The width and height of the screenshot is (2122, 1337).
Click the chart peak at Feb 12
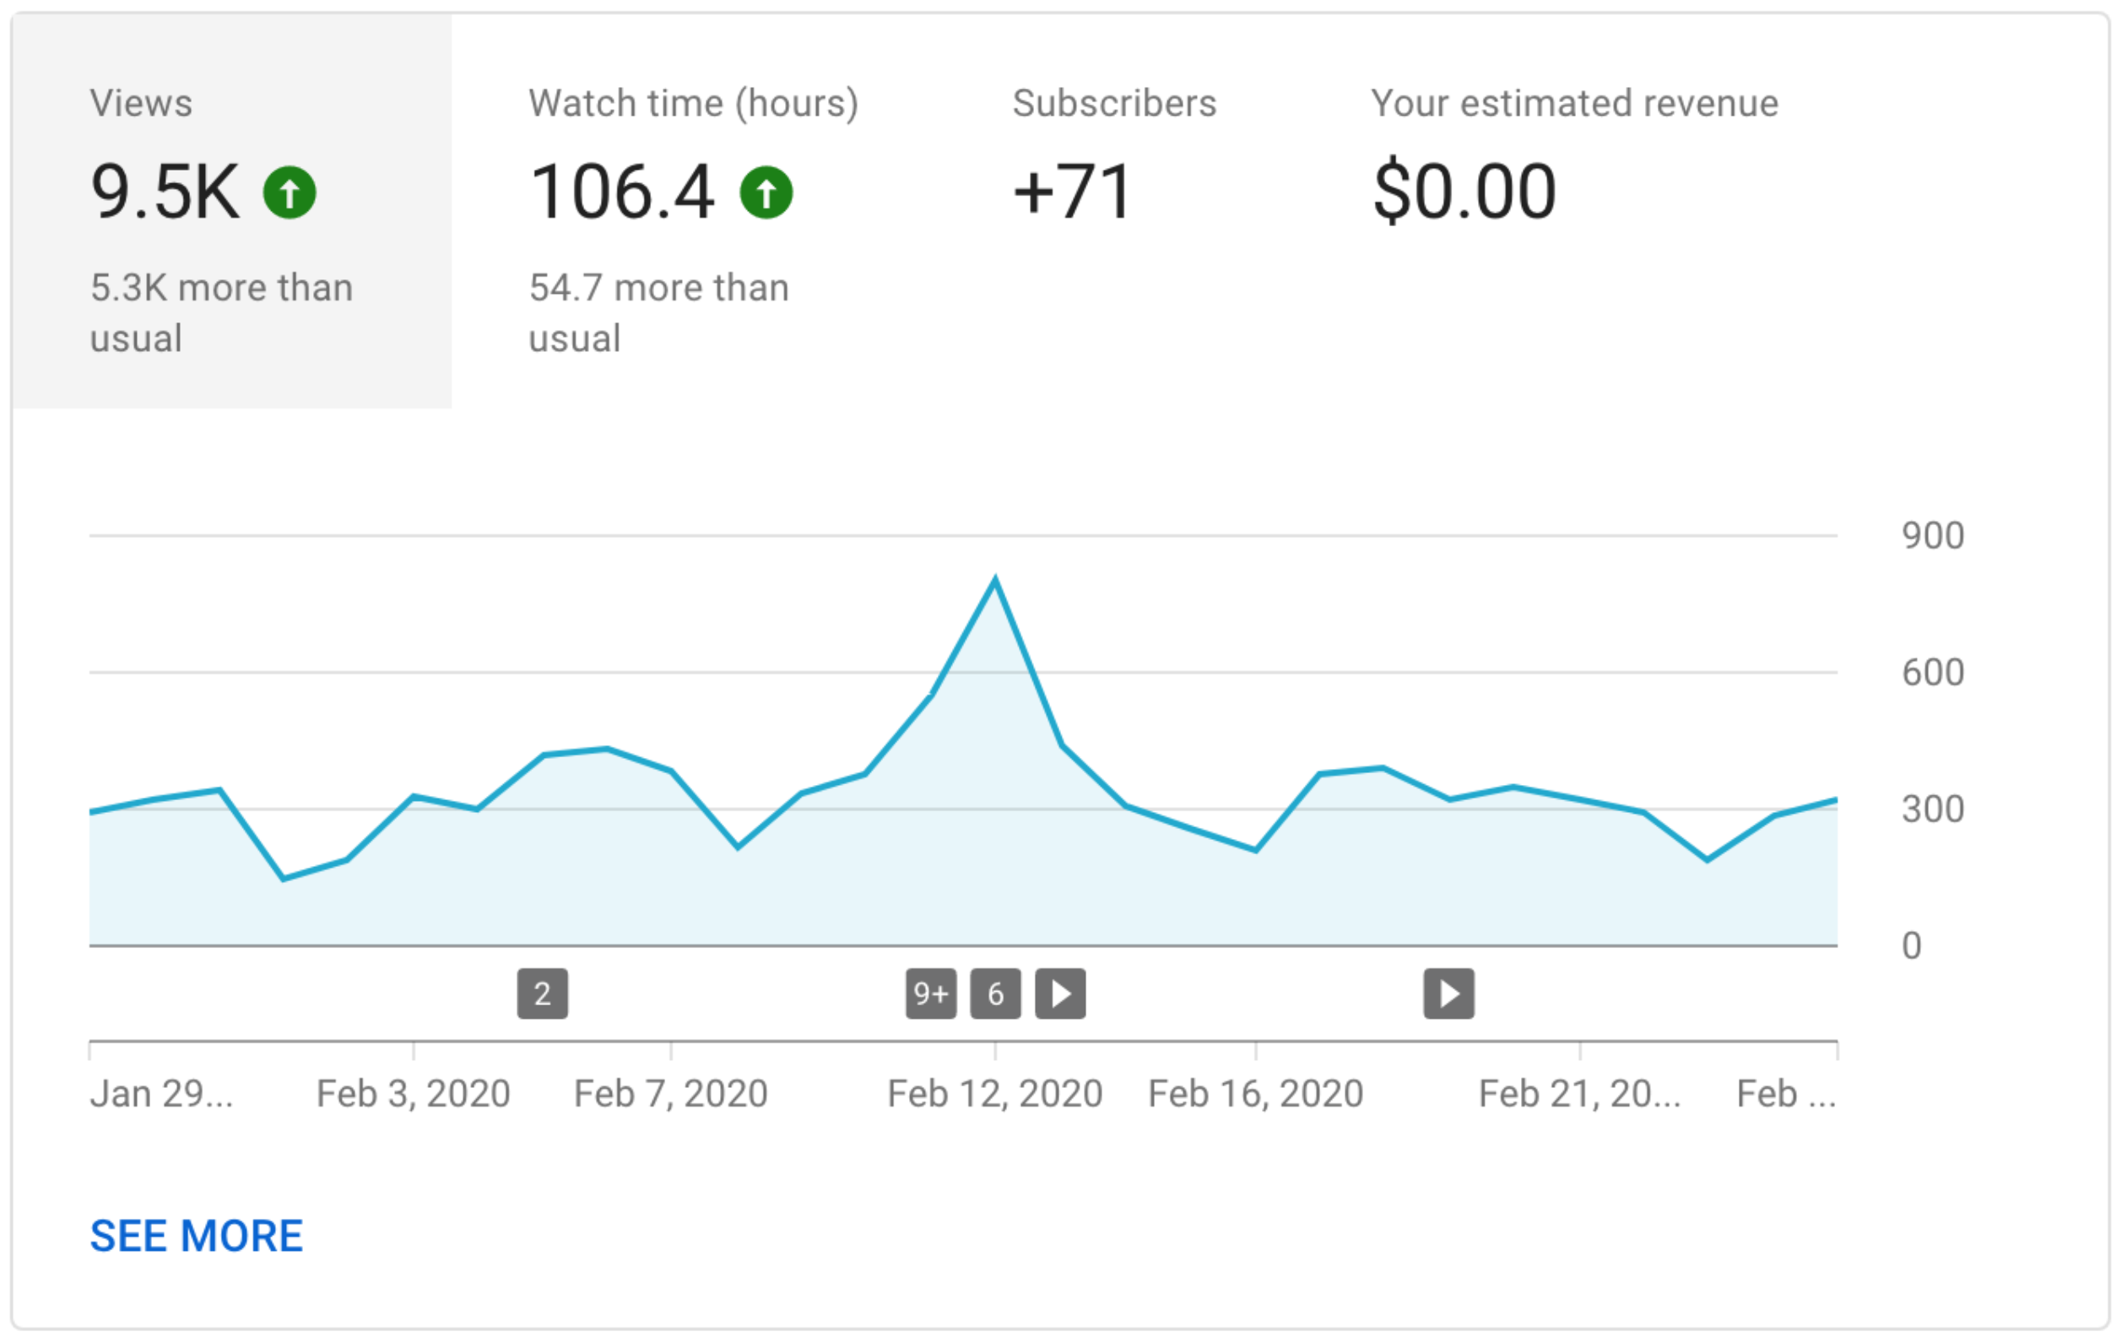(x=995, y=580)
